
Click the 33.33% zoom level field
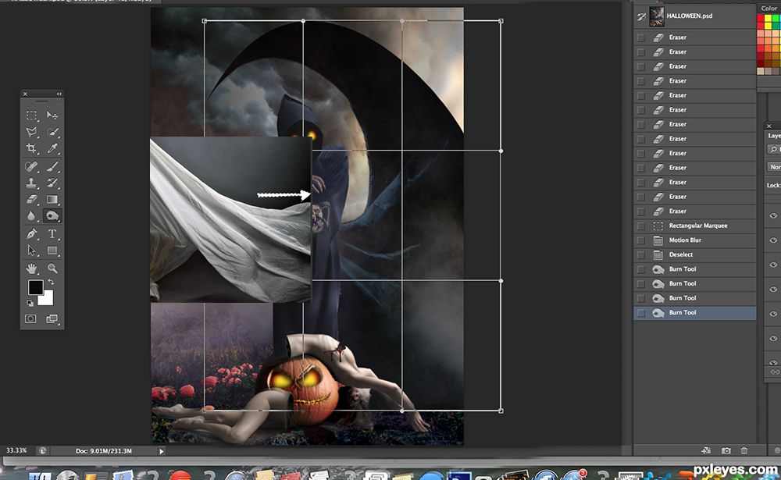pos(16,450)
